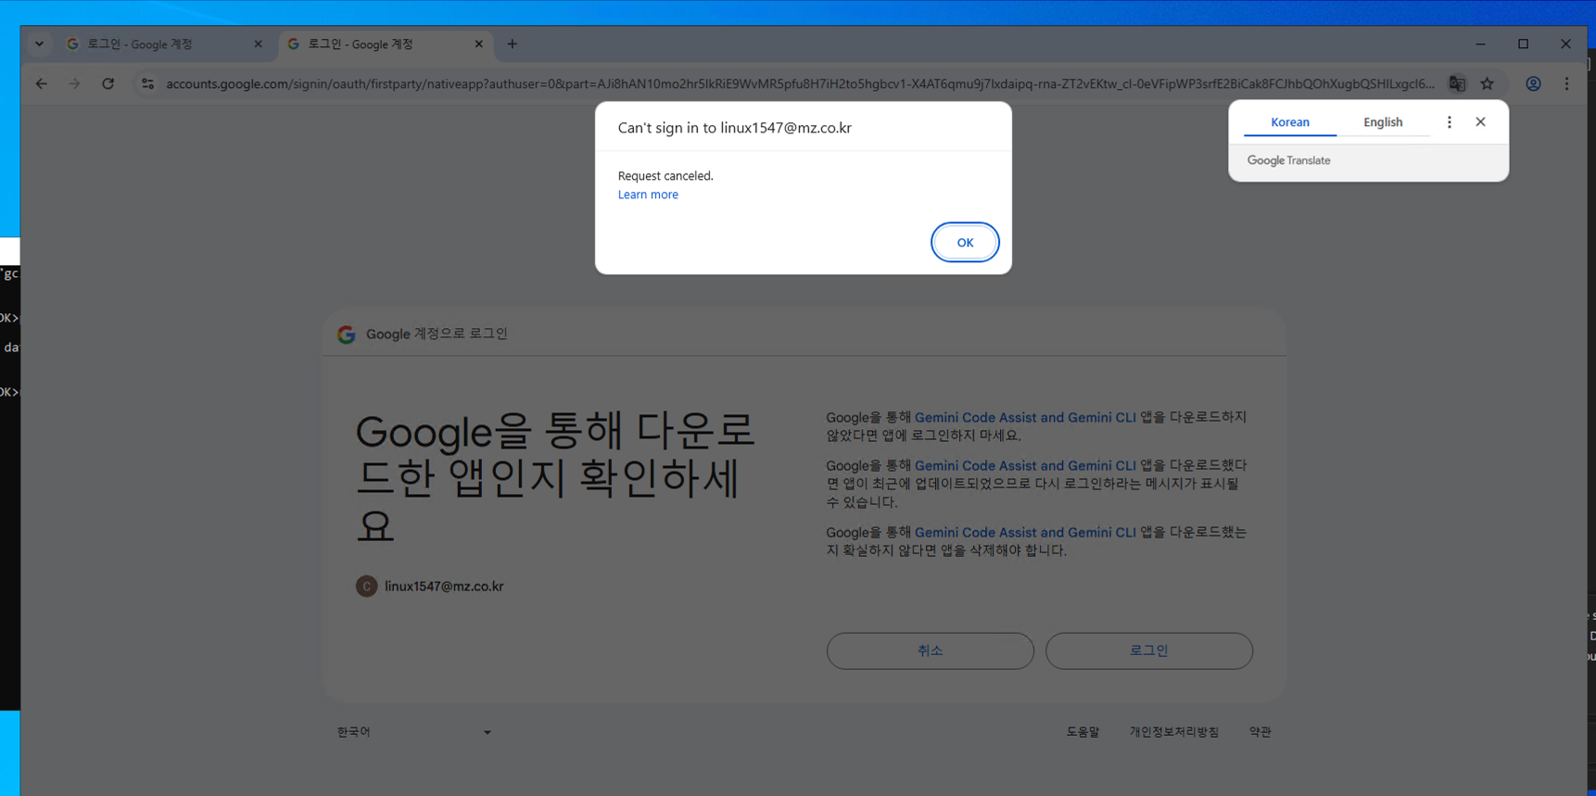Click the 로그인 button
This screenshot has width=1596, height=796.
(1148, 651)
